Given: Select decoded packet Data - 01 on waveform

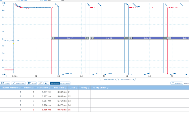Looking at the screenshot, I should 70,38.
